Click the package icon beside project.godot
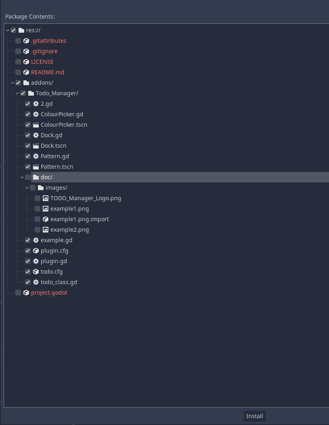Screen dimensions: 329x425 [26, 293]
